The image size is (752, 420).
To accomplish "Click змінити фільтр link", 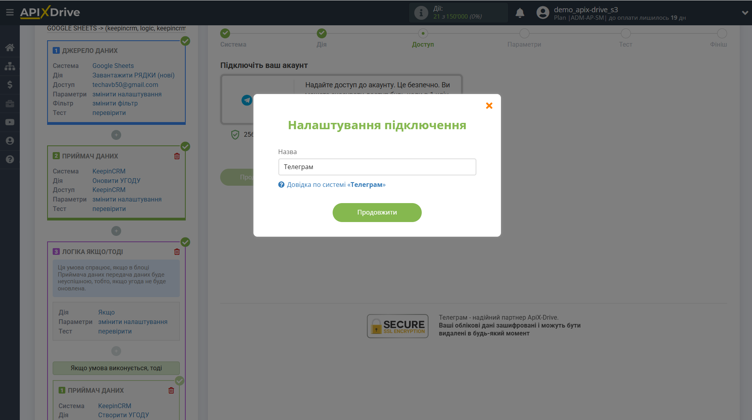I will pos(115,103).
